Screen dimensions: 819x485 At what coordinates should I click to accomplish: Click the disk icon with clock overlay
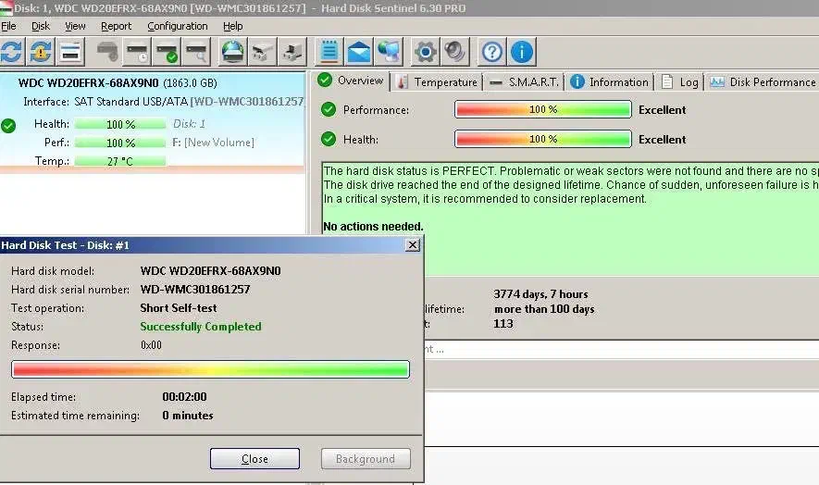[x=137, y=51]
